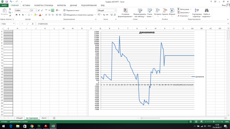
Task: Open the Общий sheet tab
Action: tap(19, 118)
